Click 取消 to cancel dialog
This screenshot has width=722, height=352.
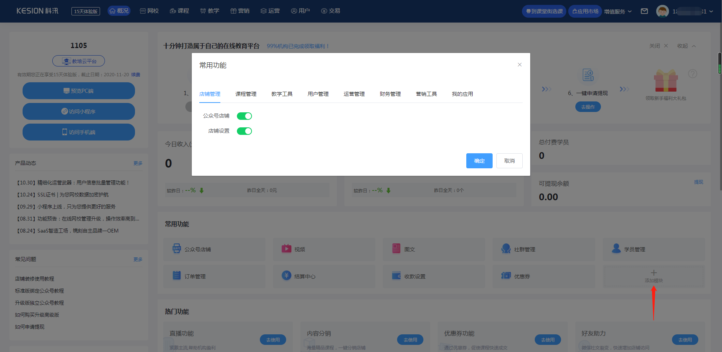coord(510,161)
